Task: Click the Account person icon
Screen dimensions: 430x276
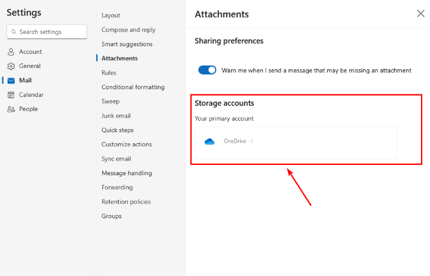Action: coord(11,52)
